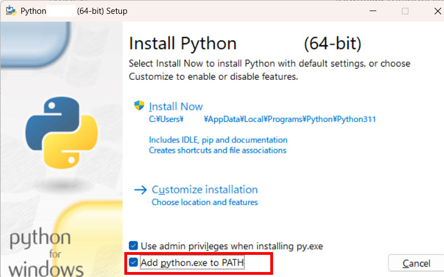Click the Python installer icon in title bar
The width and height of the screenshot is (444, 277).
tap(10, 11)
